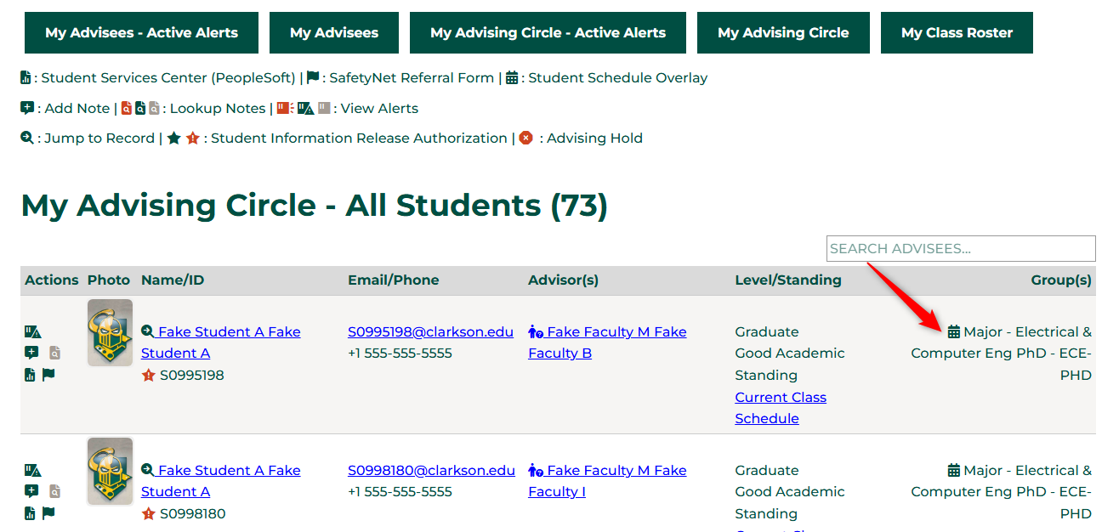Open View Alerts for student S0998180

(x=32, y=471)
